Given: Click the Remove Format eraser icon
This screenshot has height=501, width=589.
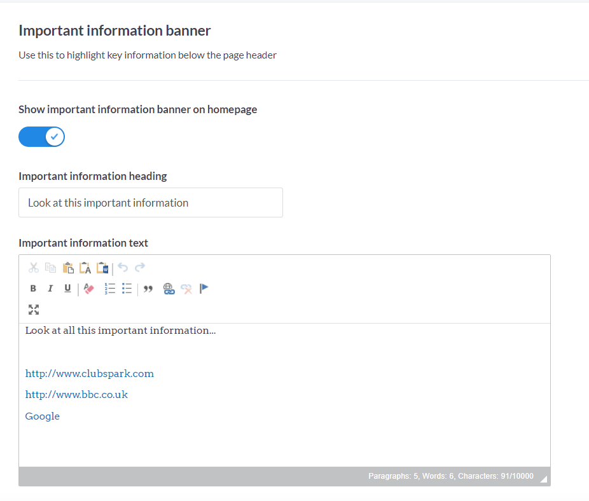Looking at the screenshot, I should click(x=89, y=289).
